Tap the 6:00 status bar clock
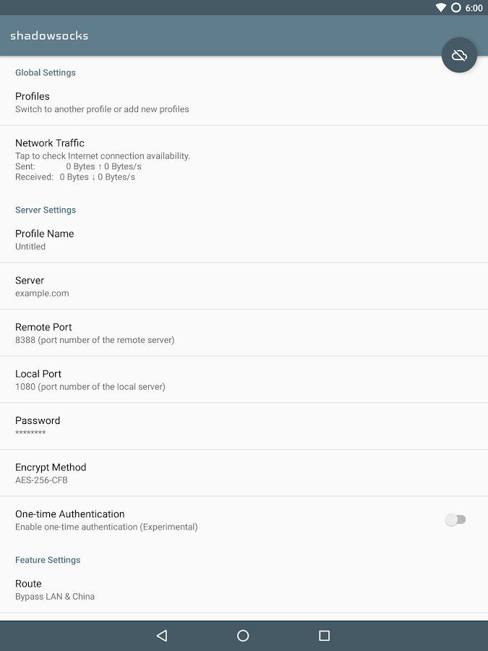Image resolution: width=488 pixels, height=651 pixels. point(474,8)
